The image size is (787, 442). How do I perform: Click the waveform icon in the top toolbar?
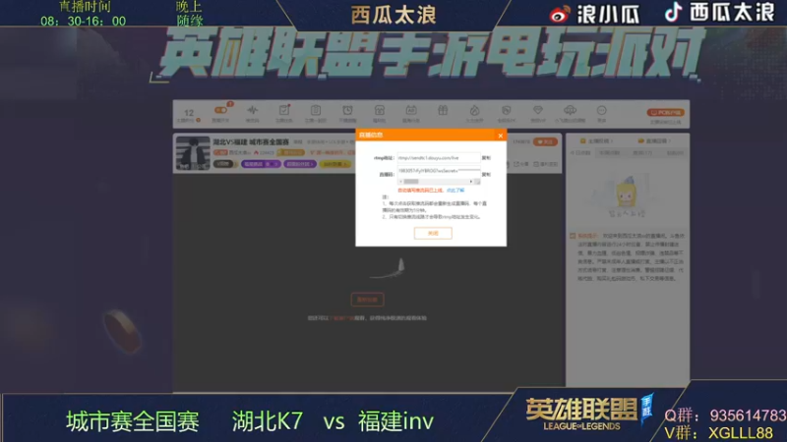[253, 110]
